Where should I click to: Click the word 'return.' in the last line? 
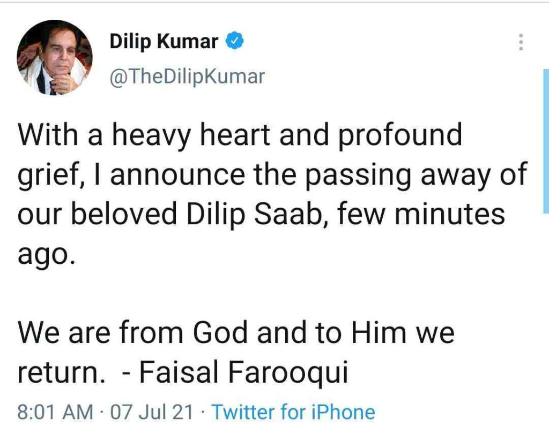(x=61, y=372)
